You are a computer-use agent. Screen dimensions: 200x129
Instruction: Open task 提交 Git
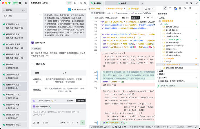pos(14,66)
